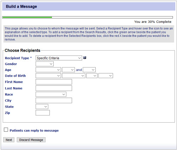Click the 'Patients can reply to message' label
Image resolution: width=177 pixels, height=150 pixels.
(34, 130)
